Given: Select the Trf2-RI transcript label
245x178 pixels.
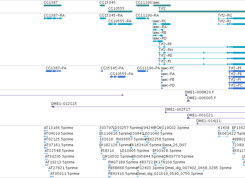Looking at the screenshot, I should 165,61.
